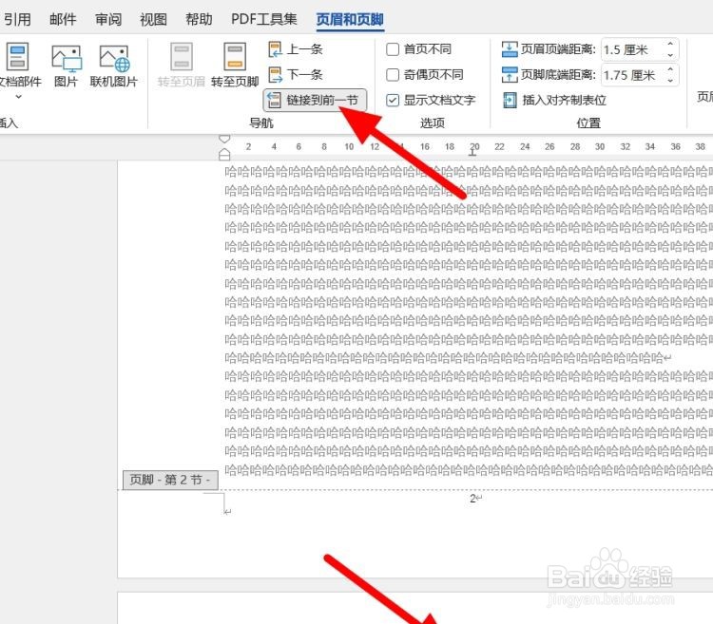Click 插入对齐制表位 insert alignment tab
This screenshot has height=624, width=713.
coord(554,100)
